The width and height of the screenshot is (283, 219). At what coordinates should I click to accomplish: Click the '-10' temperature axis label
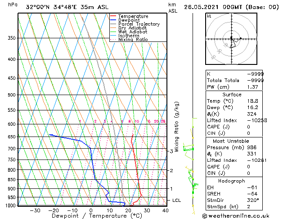click(72, 210)
